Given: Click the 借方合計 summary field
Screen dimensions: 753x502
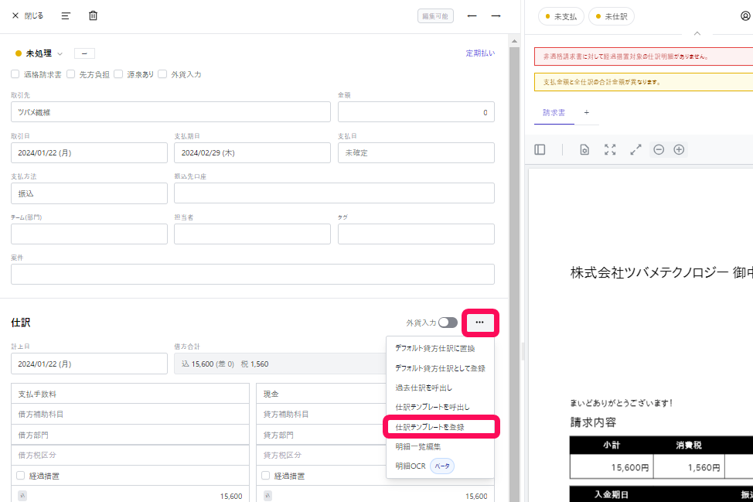Looking at the screenshot, I should (x=280, y=364).
